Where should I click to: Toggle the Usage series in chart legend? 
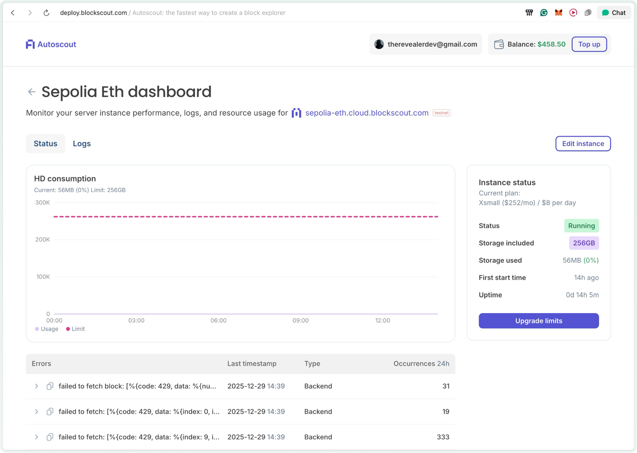pyautogui.click(x=47, y=329)
